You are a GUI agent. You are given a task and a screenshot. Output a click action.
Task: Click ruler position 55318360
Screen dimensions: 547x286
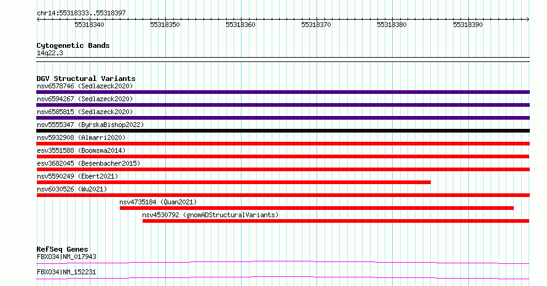(x=241, y=25)
